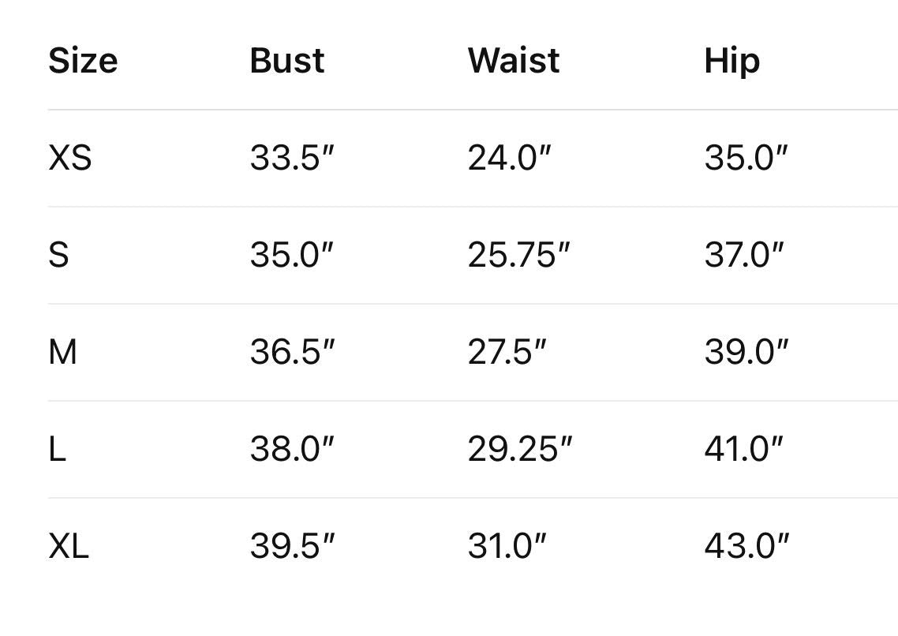898x636 pixels.
Task: Click the XL waist value 31.0"
Action: pos(507,546)
